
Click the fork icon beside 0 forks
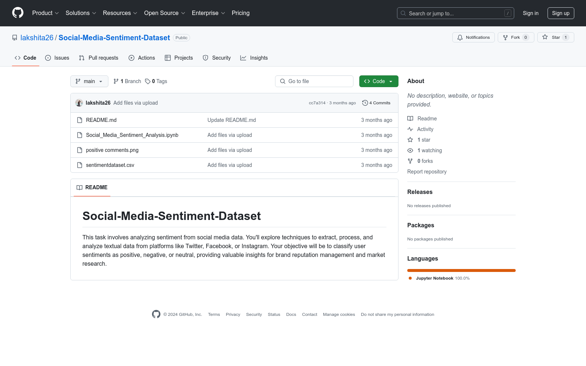(x=410, y=161)
